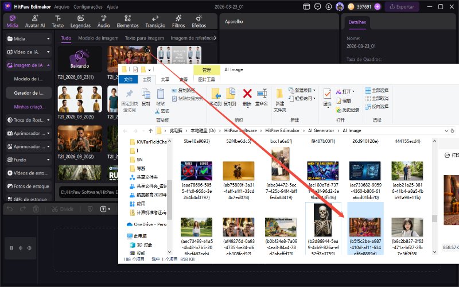Image resolution: width=459 pixels, height=287 pixels.
Task: Open the Áudio panel
Action: pyautogui.click(x=103, y=21)
